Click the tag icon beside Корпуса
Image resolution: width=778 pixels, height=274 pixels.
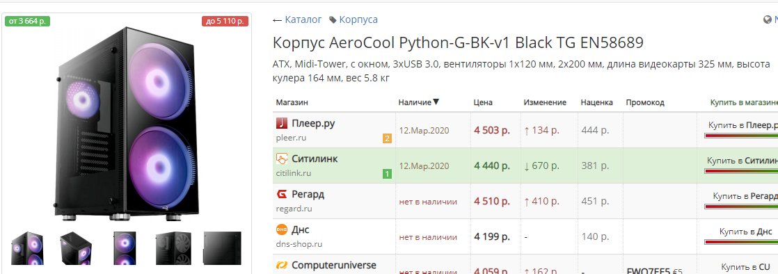(x=333, y=19)
